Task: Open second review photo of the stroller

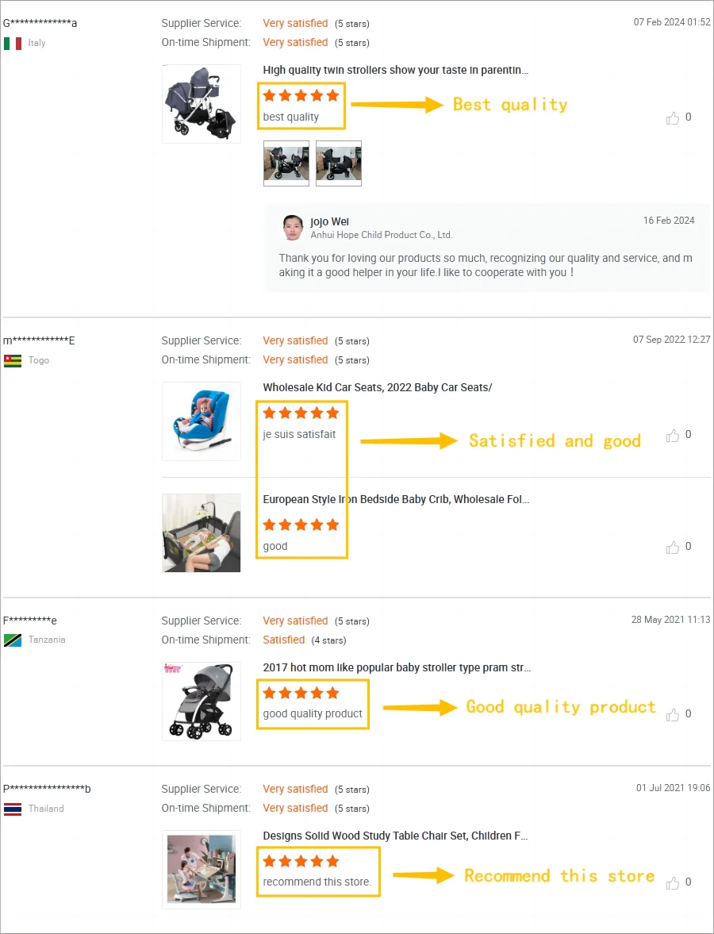Action: coord(339,163)
